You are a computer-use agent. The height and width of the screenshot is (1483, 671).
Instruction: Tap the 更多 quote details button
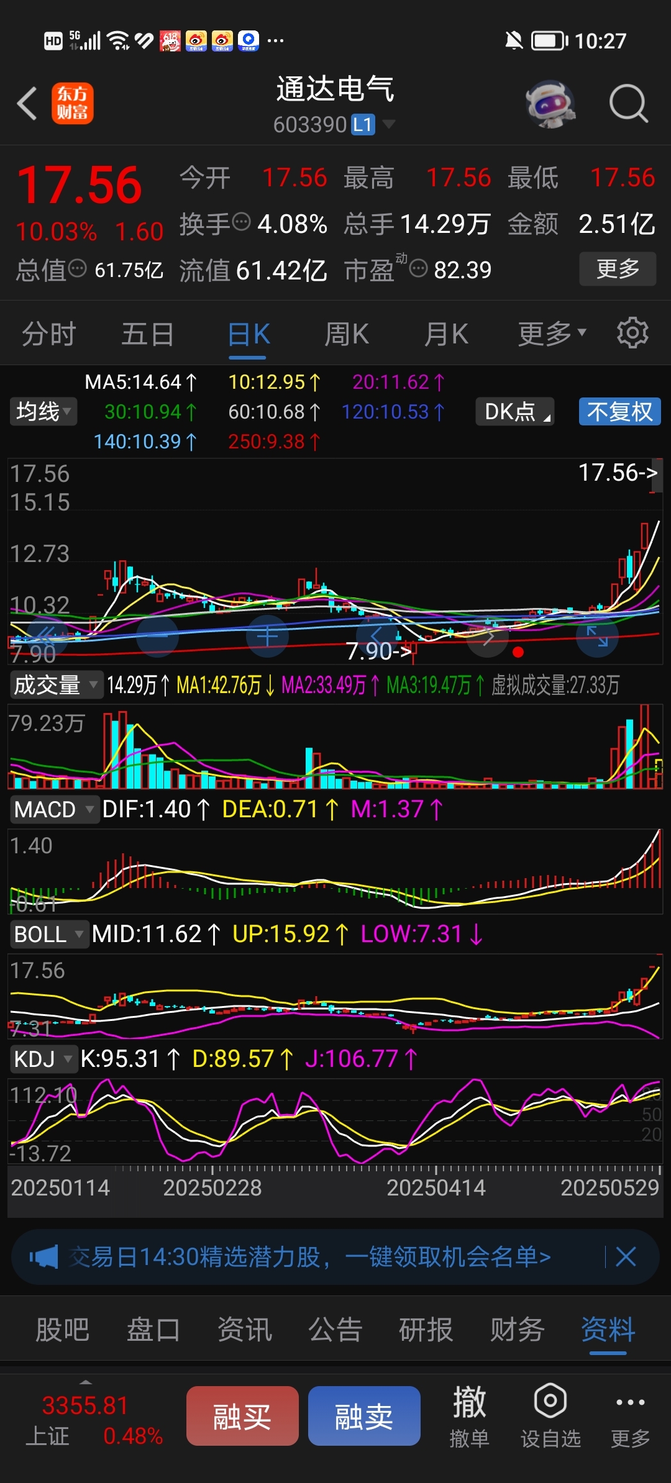point(618,268)
